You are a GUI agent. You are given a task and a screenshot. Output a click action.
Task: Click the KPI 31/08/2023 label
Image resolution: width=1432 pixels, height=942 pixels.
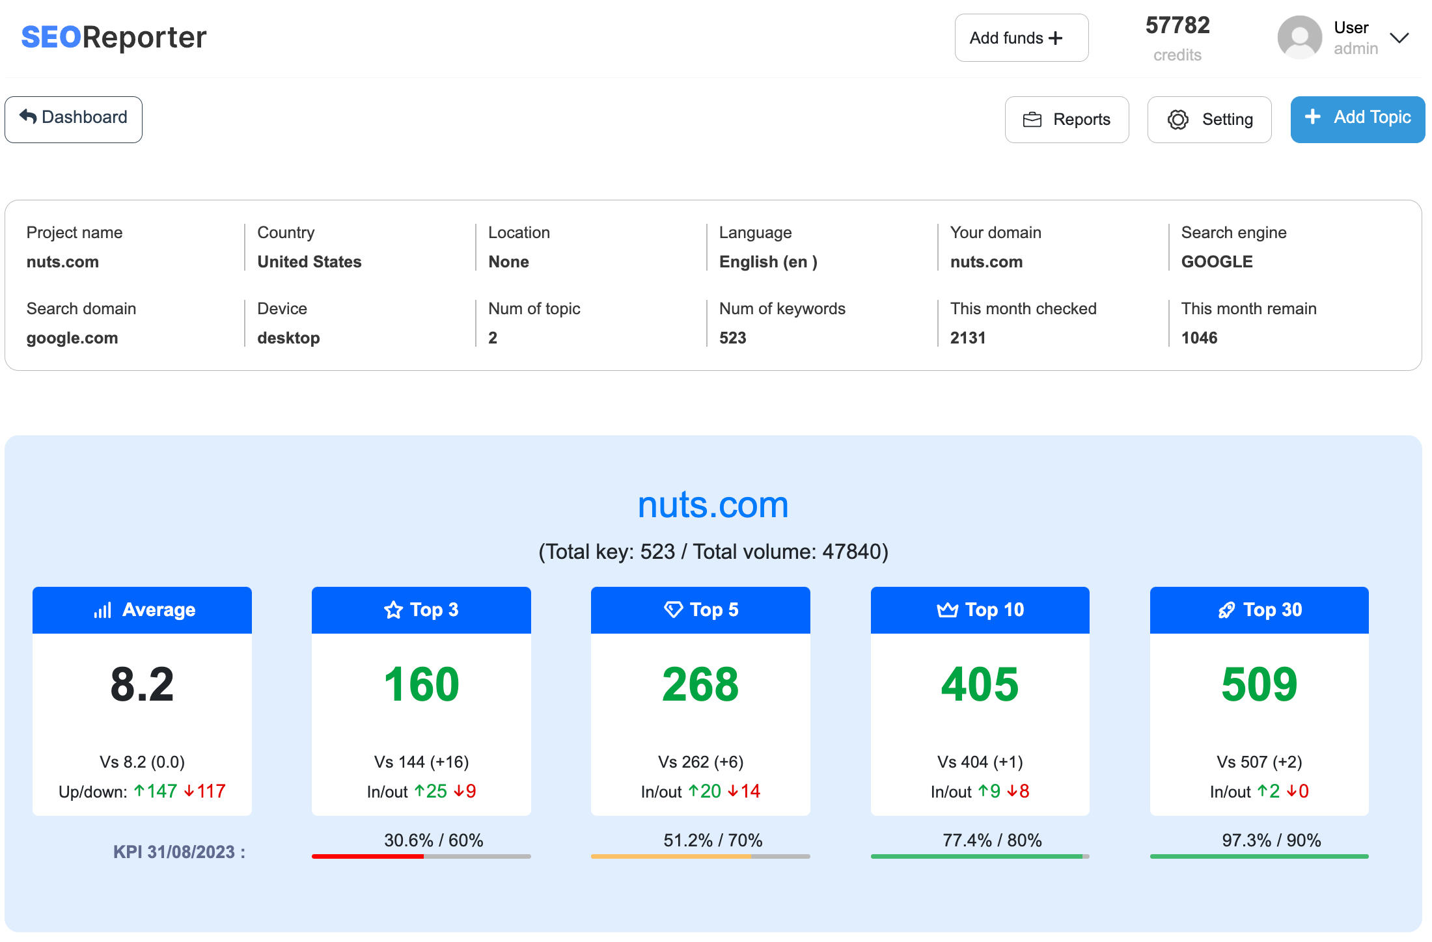click(179, 852)
